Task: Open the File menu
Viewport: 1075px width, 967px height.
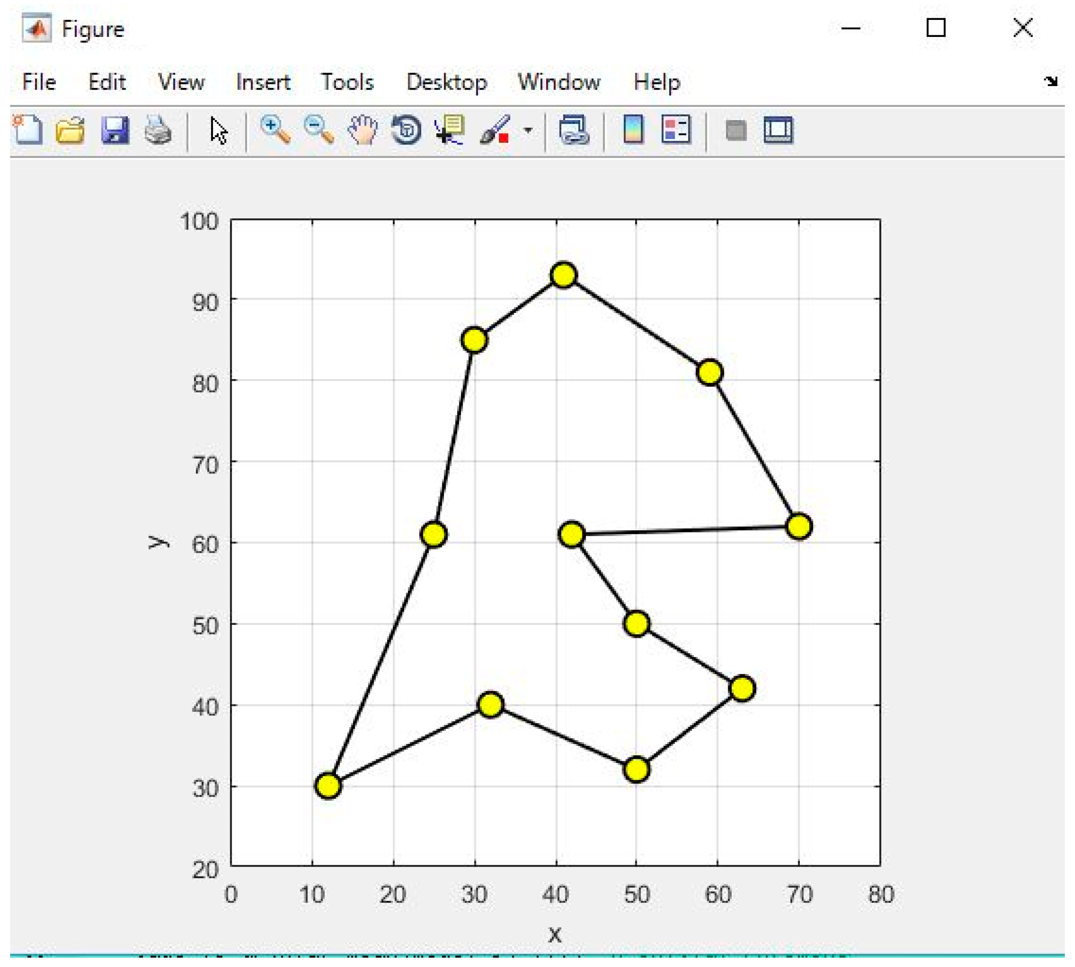Action: 39,82
